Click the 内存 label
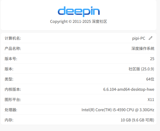This screenshot has height=131, width=160. pos(9,120)
